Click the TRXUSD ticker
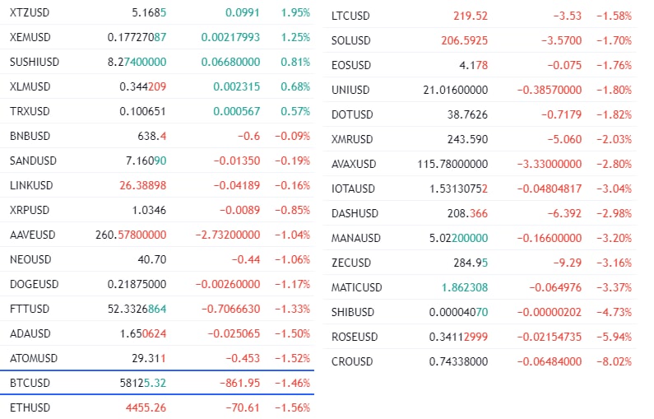The height and width of the screenshot is (419, 654). point(30,111)
